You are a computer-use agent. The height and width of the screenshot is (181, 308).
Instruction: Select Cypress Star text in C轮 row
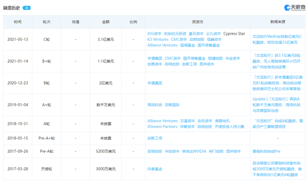(234, 34)
